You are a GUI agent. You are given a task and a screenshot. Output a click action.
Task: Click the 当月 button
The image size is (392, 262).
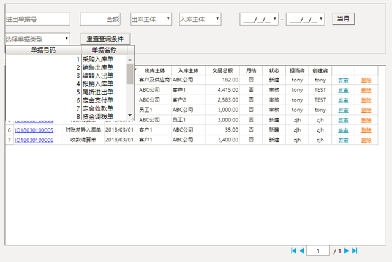(343, 19)
